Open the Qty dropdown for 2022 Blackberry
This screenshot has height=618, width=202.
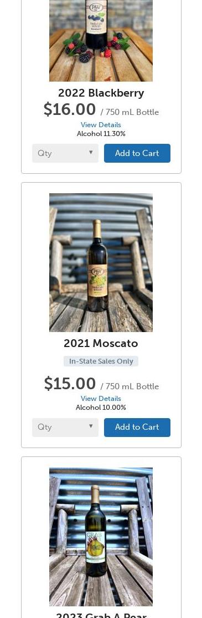coord(65,153)
